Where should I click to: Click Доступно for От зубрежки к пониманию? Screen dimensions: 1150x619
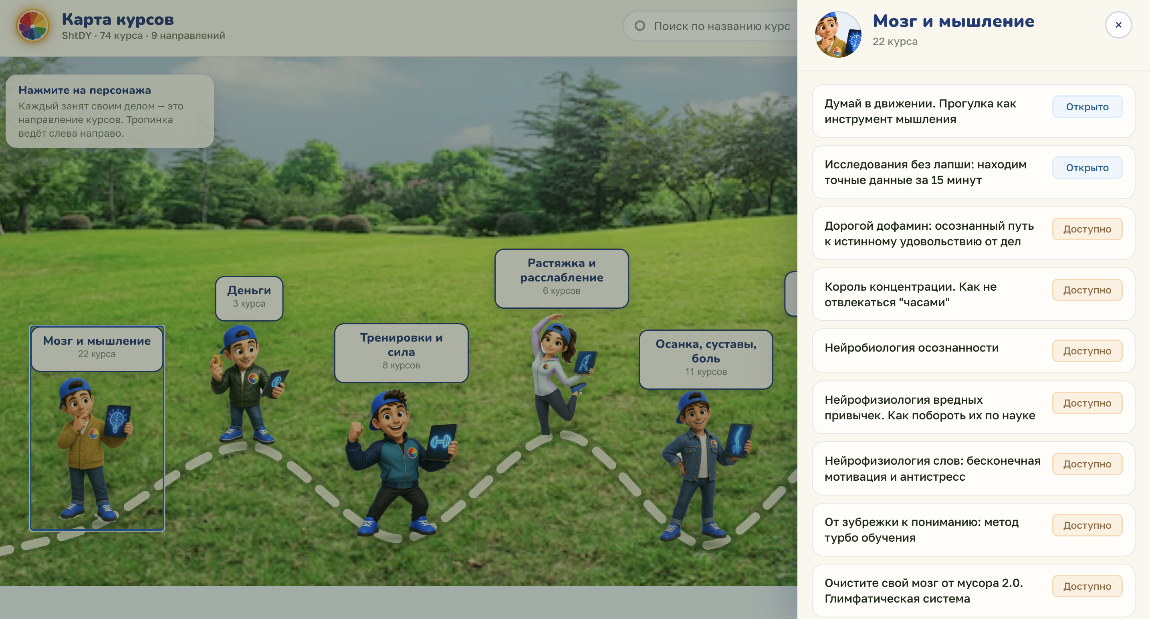(1087, 525)
